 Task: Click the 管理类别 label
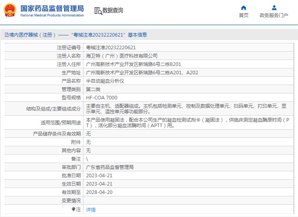[x=71, y=89]
